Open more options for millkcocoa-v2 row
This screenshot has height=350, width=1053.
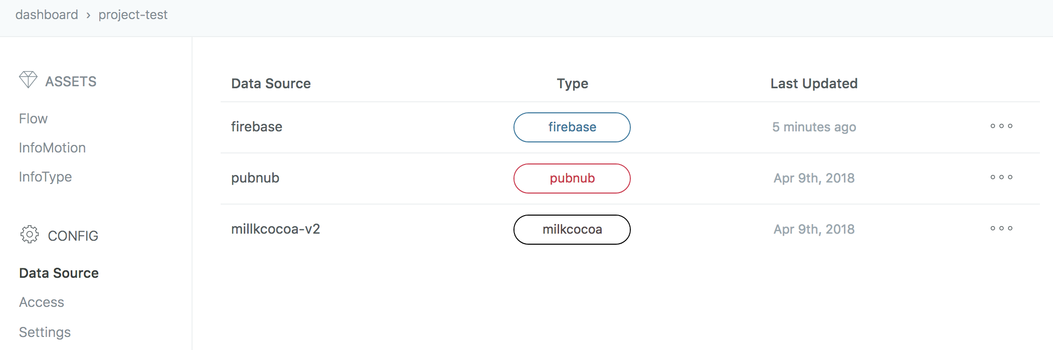click(1001, 229)
